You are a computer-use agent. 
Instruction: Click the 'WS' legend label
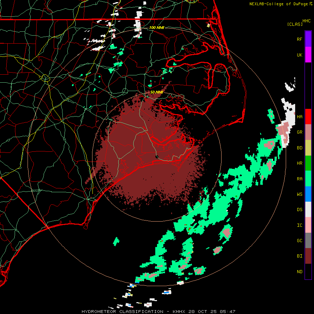click(299, 194)
